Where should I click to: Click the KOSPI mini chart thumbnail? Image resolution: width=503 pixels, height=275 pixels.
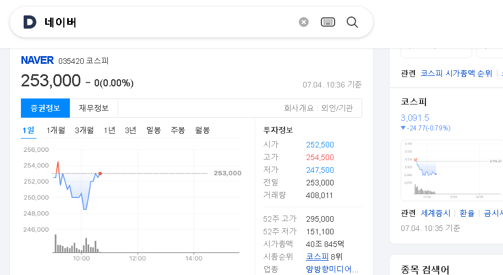pos(452,170)
